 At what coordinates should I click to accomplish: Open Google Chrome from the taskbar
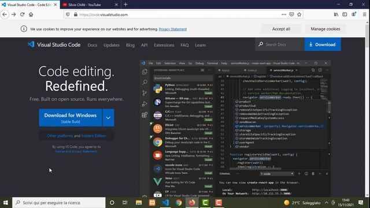point(179,203)
